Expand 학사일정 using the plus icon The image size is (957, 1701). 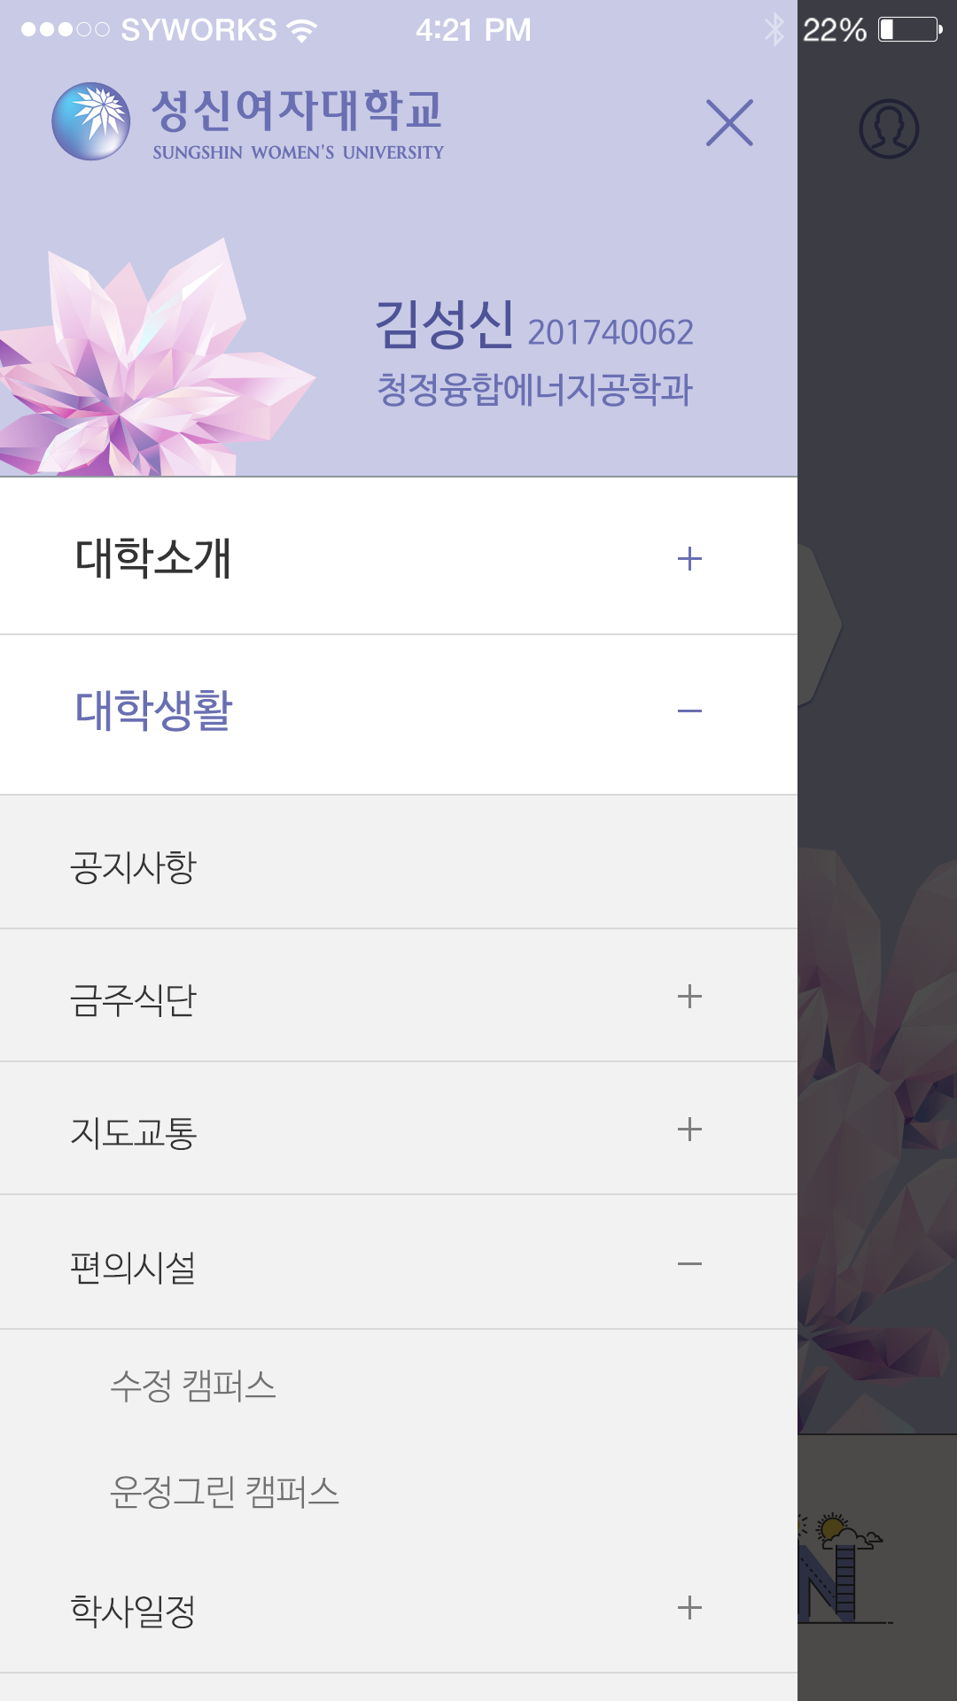pos(689,1608)
